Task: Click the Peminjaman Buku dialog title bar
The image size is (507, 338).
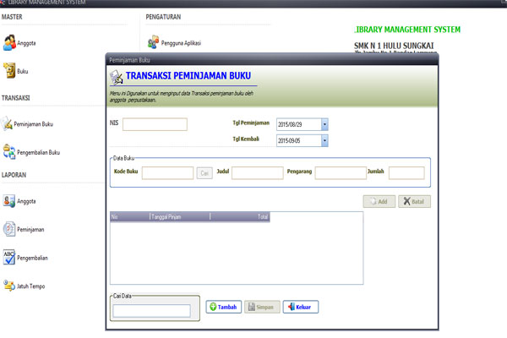Action: [272, 60]
